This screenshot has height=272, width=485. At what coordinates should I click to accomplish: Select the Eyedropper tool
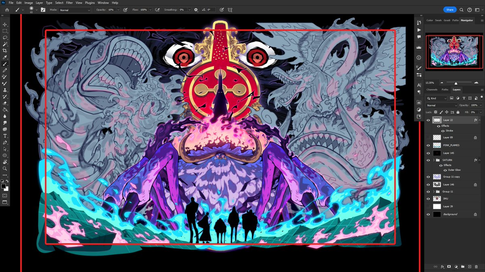(5, 57)
